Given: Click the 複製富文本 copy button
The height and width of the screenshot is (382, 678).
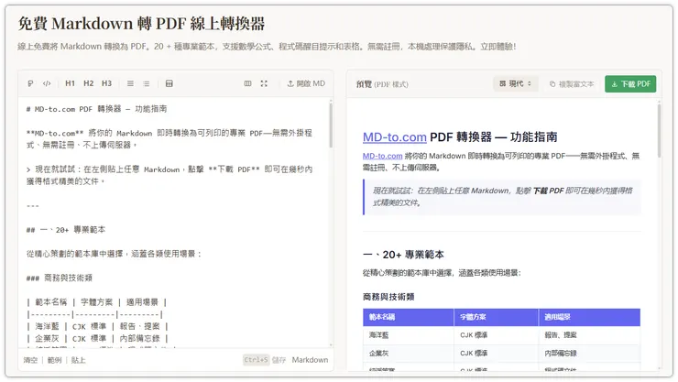Looking at the screenshot, I should [x=572, y=84].
